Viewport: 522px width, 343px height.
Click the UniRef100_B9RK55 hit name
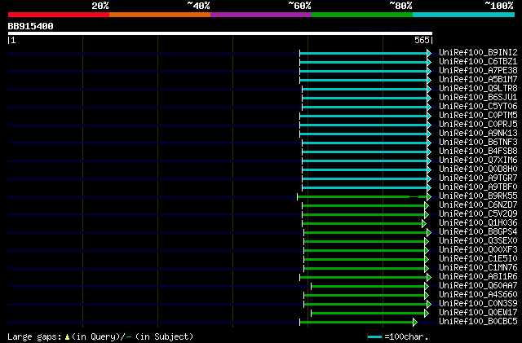(478, 196)
